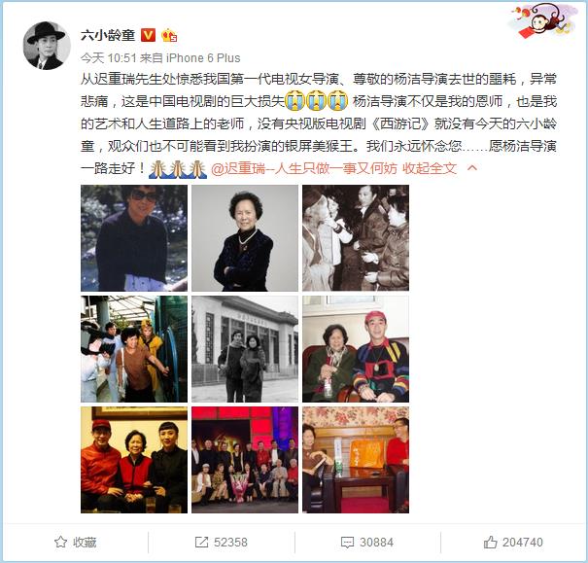Click the membership crown badge icon
This screenshot has width=588, height=563.
point(169,35)
